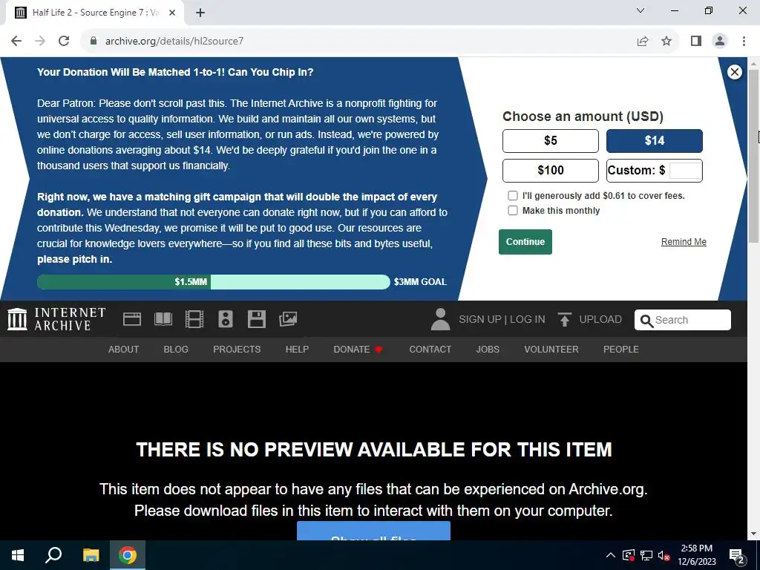Open the Chrome three-dot menu
Viewport: 760px width, 570px height.
(744, 42)
